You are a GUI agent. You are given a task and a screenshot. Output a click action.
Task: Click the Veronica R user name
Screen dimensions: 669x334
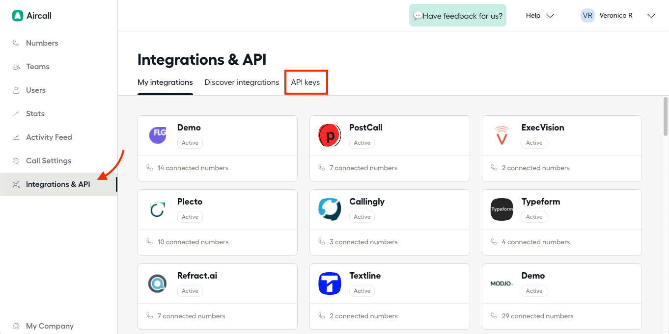616,16
